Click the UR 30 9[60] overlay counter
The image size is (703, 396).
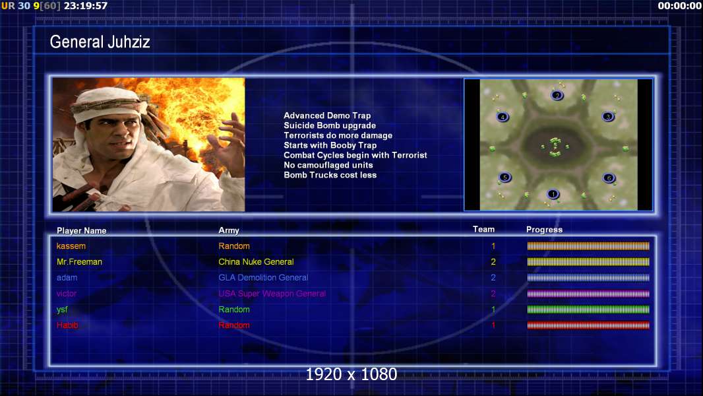pyautogui.click(x=31, y=6)
